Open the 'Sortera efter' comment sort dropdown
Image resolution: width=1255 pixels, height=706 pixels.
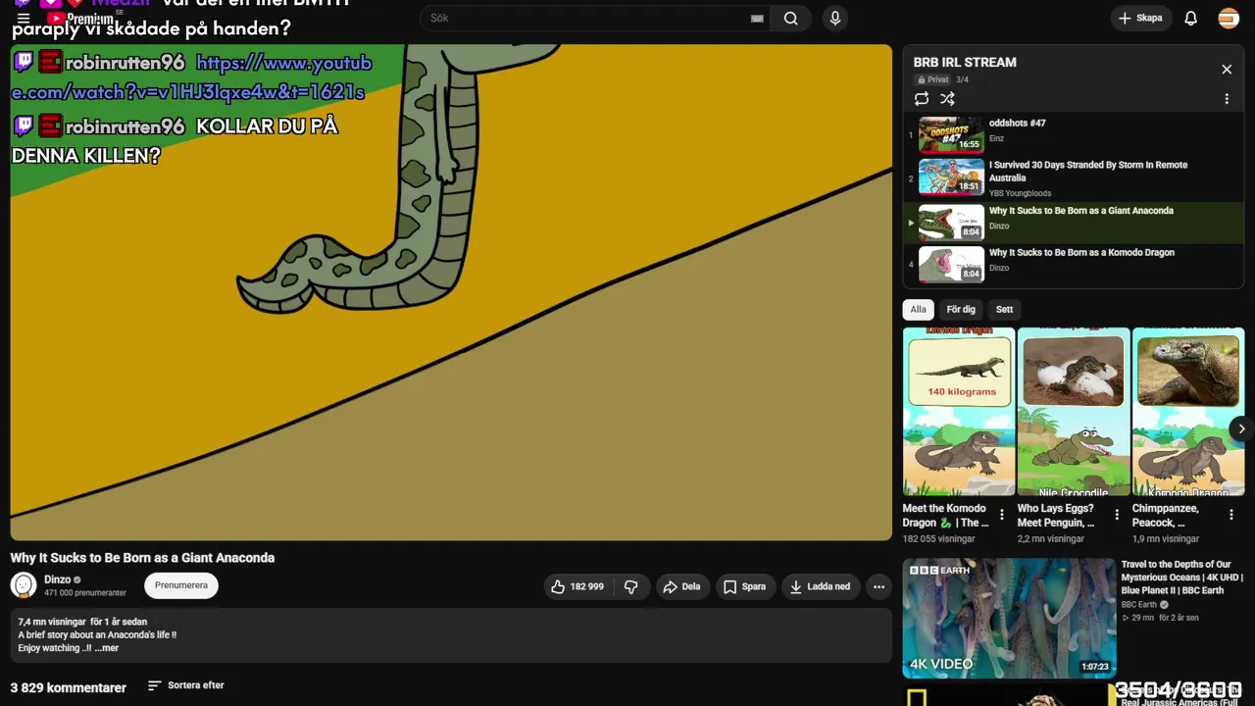186,685
